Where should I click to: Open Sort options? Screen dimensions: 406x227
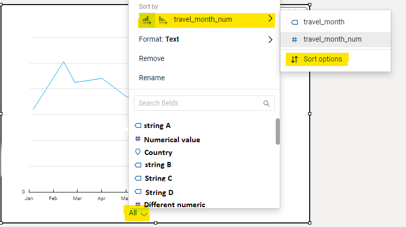[322, 59]
